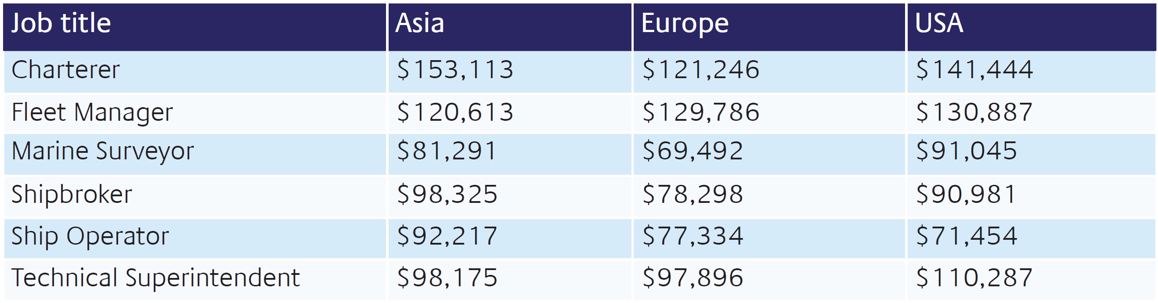This screenshot has height=303, width=1158.
Task: Select the Marine Surveyor Europe value $69,492
Action: click(x=693, y=151)
